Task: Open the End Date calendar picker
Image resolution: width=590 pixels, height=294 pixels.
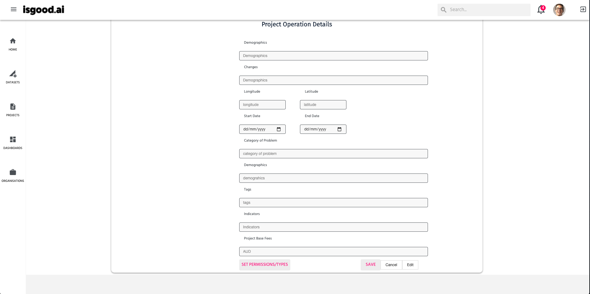Action: [339, 129]
